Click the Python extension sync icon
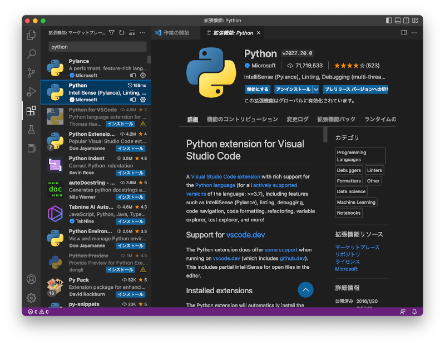Image resolution: width=445 pixels, height=345 pixels. pos(133,100)
